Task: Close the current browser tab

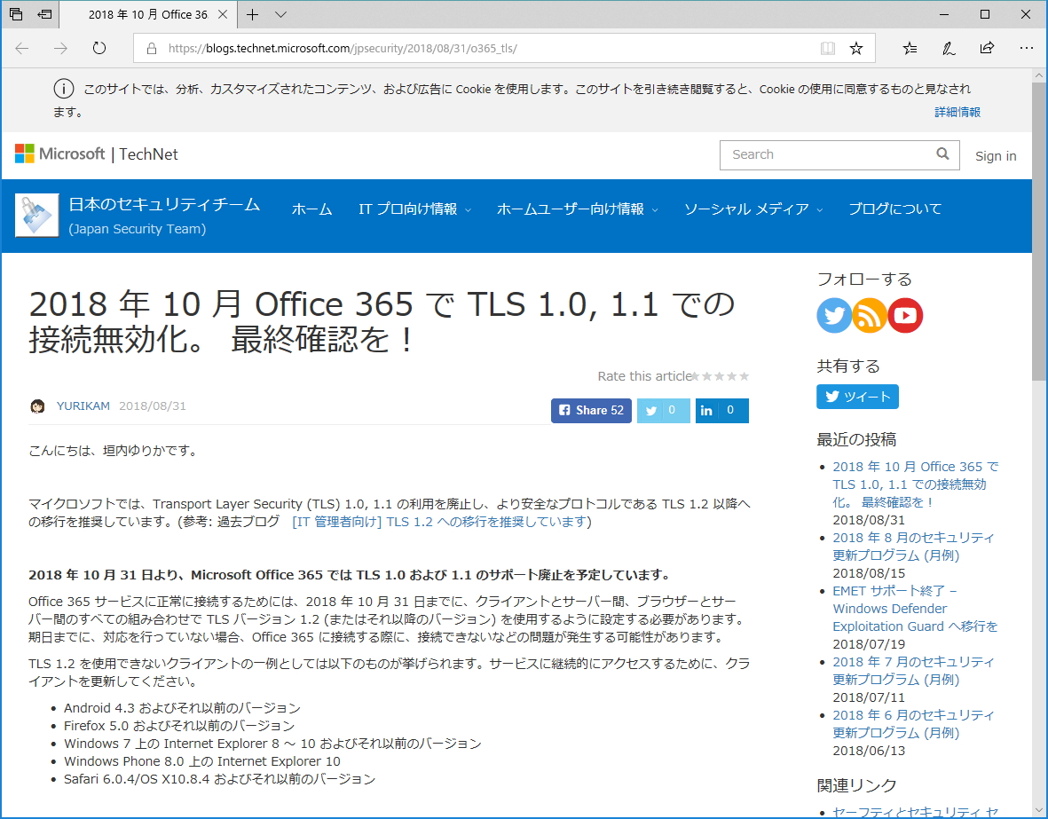Action: pyautogui.click(x=224, y=14)
